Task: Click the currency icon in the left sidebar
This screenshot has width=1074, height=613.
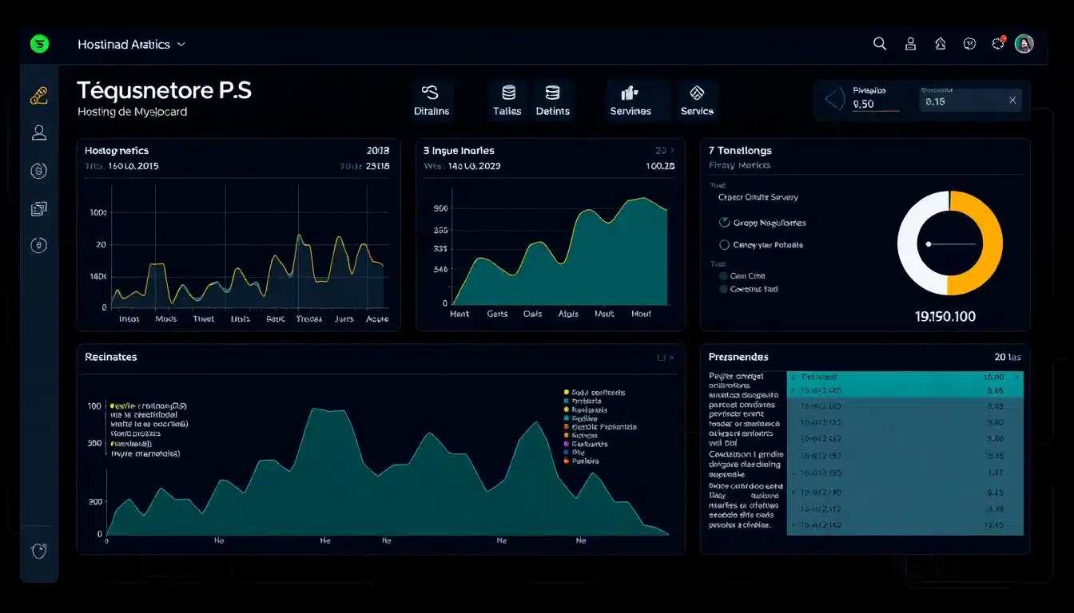Action: [38, 170]
